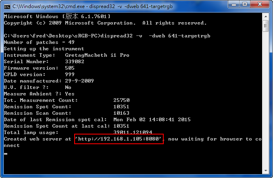This screenshot has height=178, width=273.
Task: Click the scrollbar down arrow
Action: pos(266,171)
